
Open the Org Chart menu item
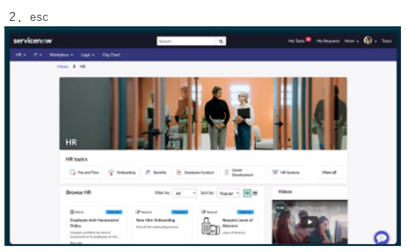111,55
